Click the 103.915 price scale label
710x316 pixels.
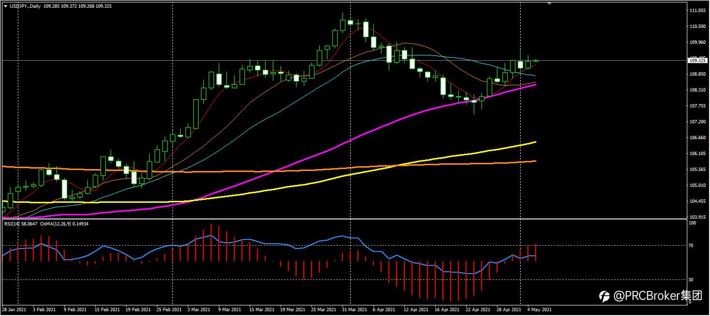click(698, 217)
